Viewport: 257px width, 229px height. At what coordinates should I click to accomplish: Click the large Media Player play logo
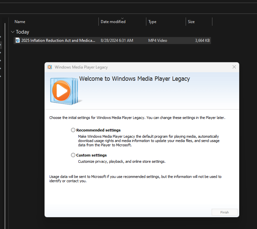coord(64,91)
